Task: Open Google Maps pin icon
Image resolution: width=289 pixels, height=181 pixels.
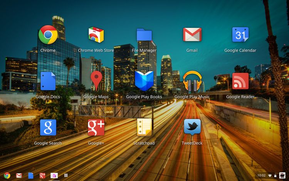Action: [x=96, y=81]
